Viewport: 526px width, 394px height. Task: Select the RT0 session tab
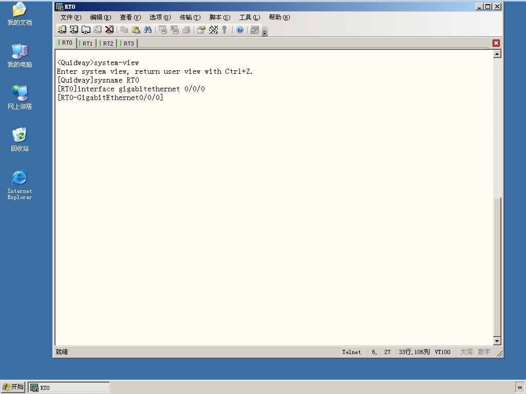[66, 43]
